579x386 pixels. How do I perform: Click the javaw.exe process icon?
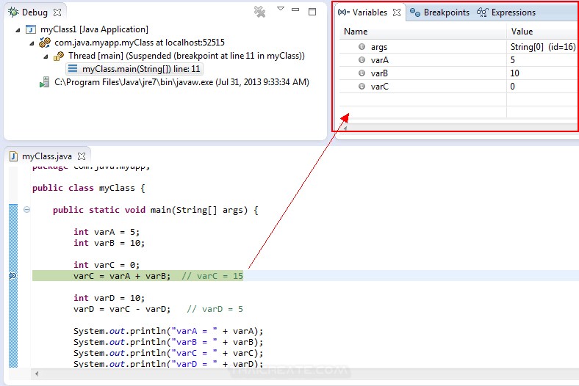point(45,82)
